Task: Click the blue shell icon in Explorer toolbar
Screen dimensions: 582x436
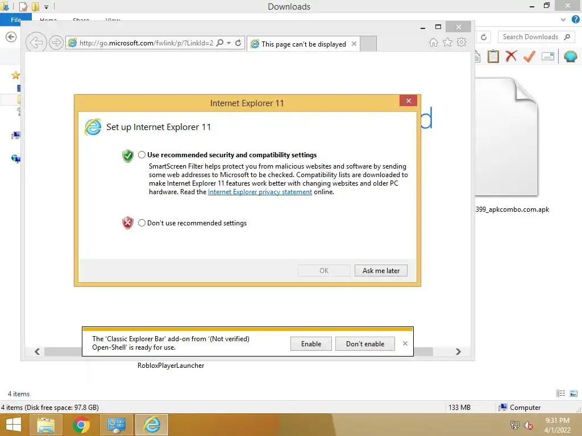Action: (570, 56)
